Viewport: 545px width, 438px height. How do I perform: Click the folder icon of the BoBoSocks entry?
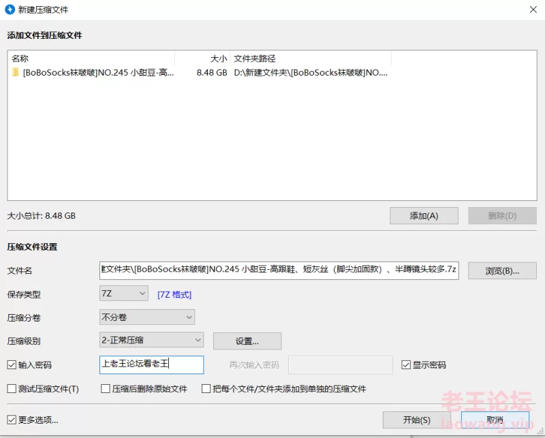pyautogui.click(x=16, y=72)
